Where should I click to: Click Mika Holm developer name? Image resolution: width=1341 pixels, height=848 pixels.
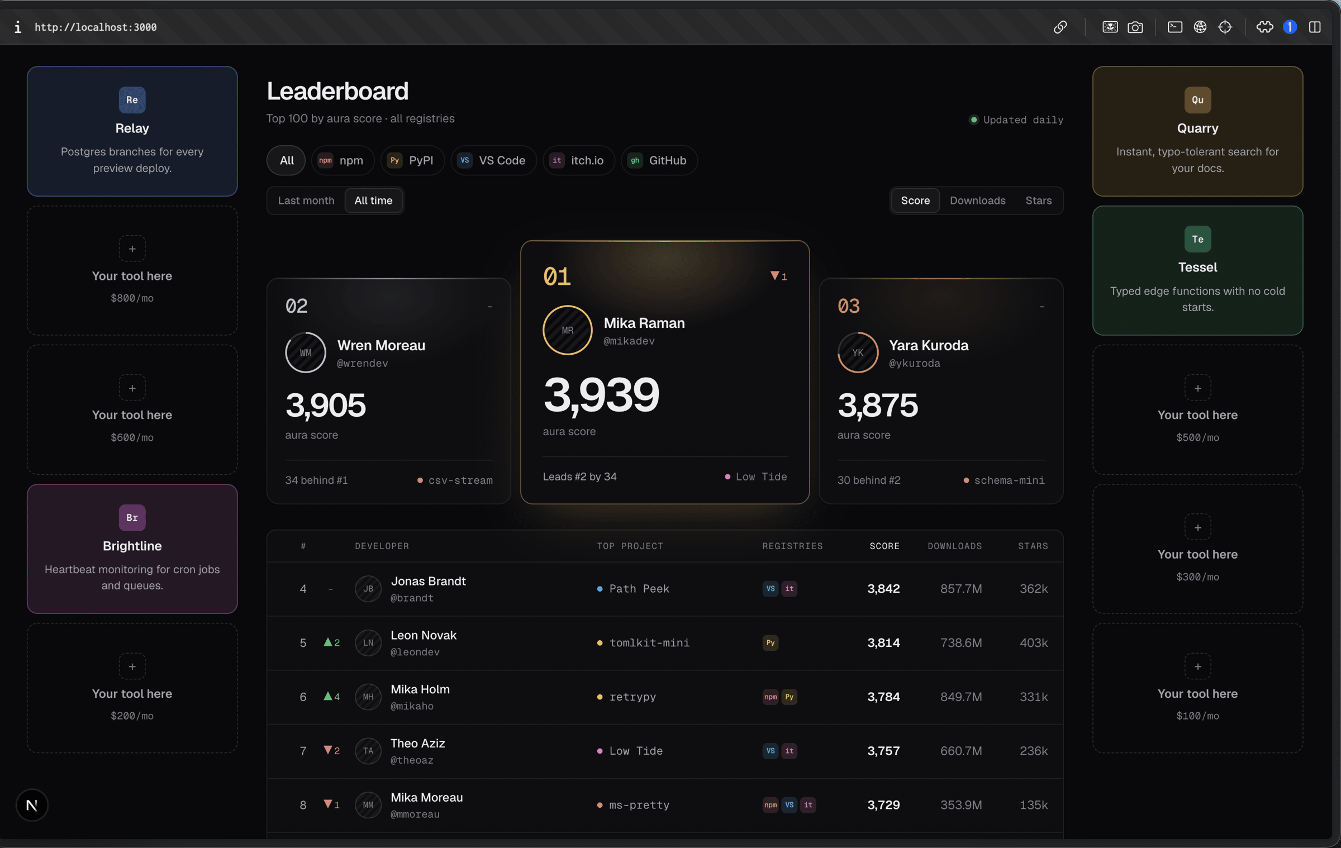click(x=420, y=689)
